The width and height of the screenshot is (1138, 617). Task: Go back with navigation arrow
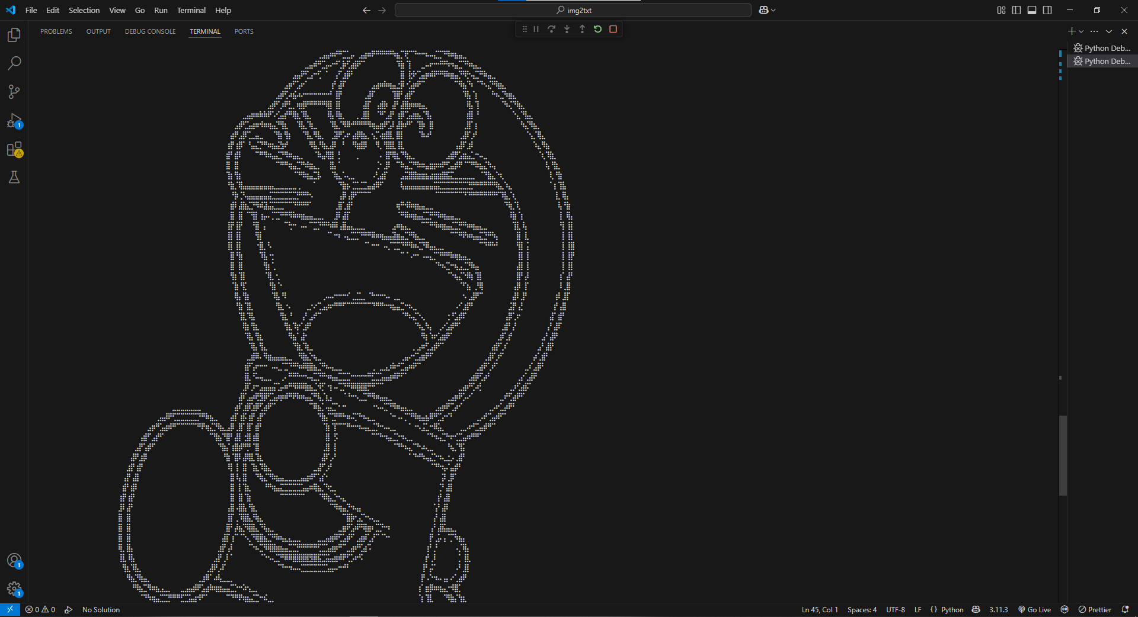pyautogui.click(x=366, y=10)
